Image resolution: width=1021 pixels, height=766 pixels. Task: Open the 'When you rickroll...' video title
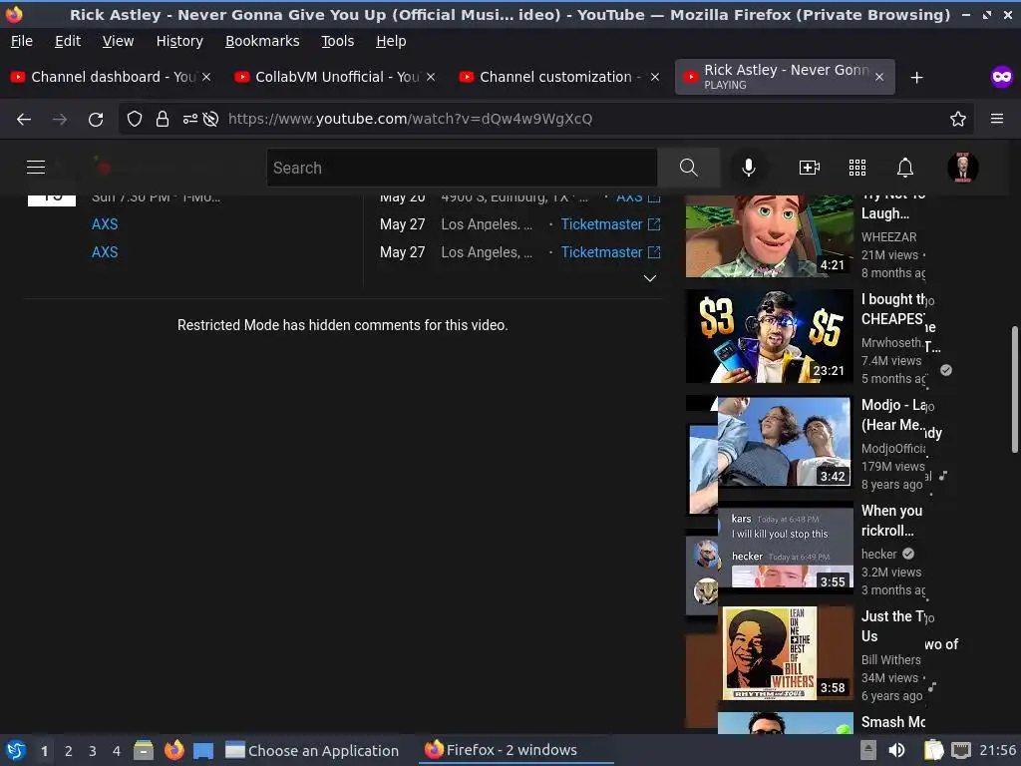[891, 521]
